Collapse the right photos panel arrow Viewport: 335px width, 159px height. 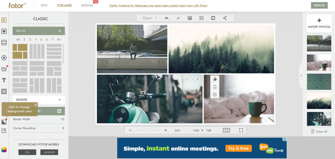tap(301, 76)
